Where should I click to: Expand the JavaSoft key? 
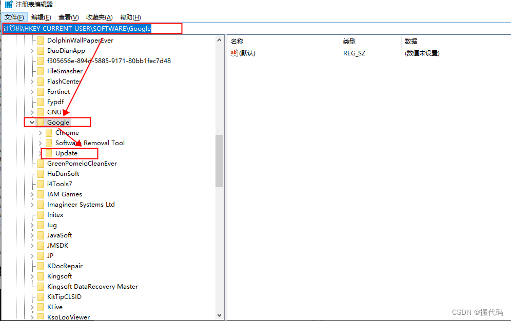(32, 235)
